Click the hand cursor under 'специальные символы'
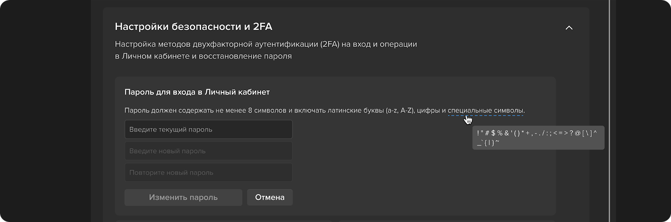 point(468,120)
